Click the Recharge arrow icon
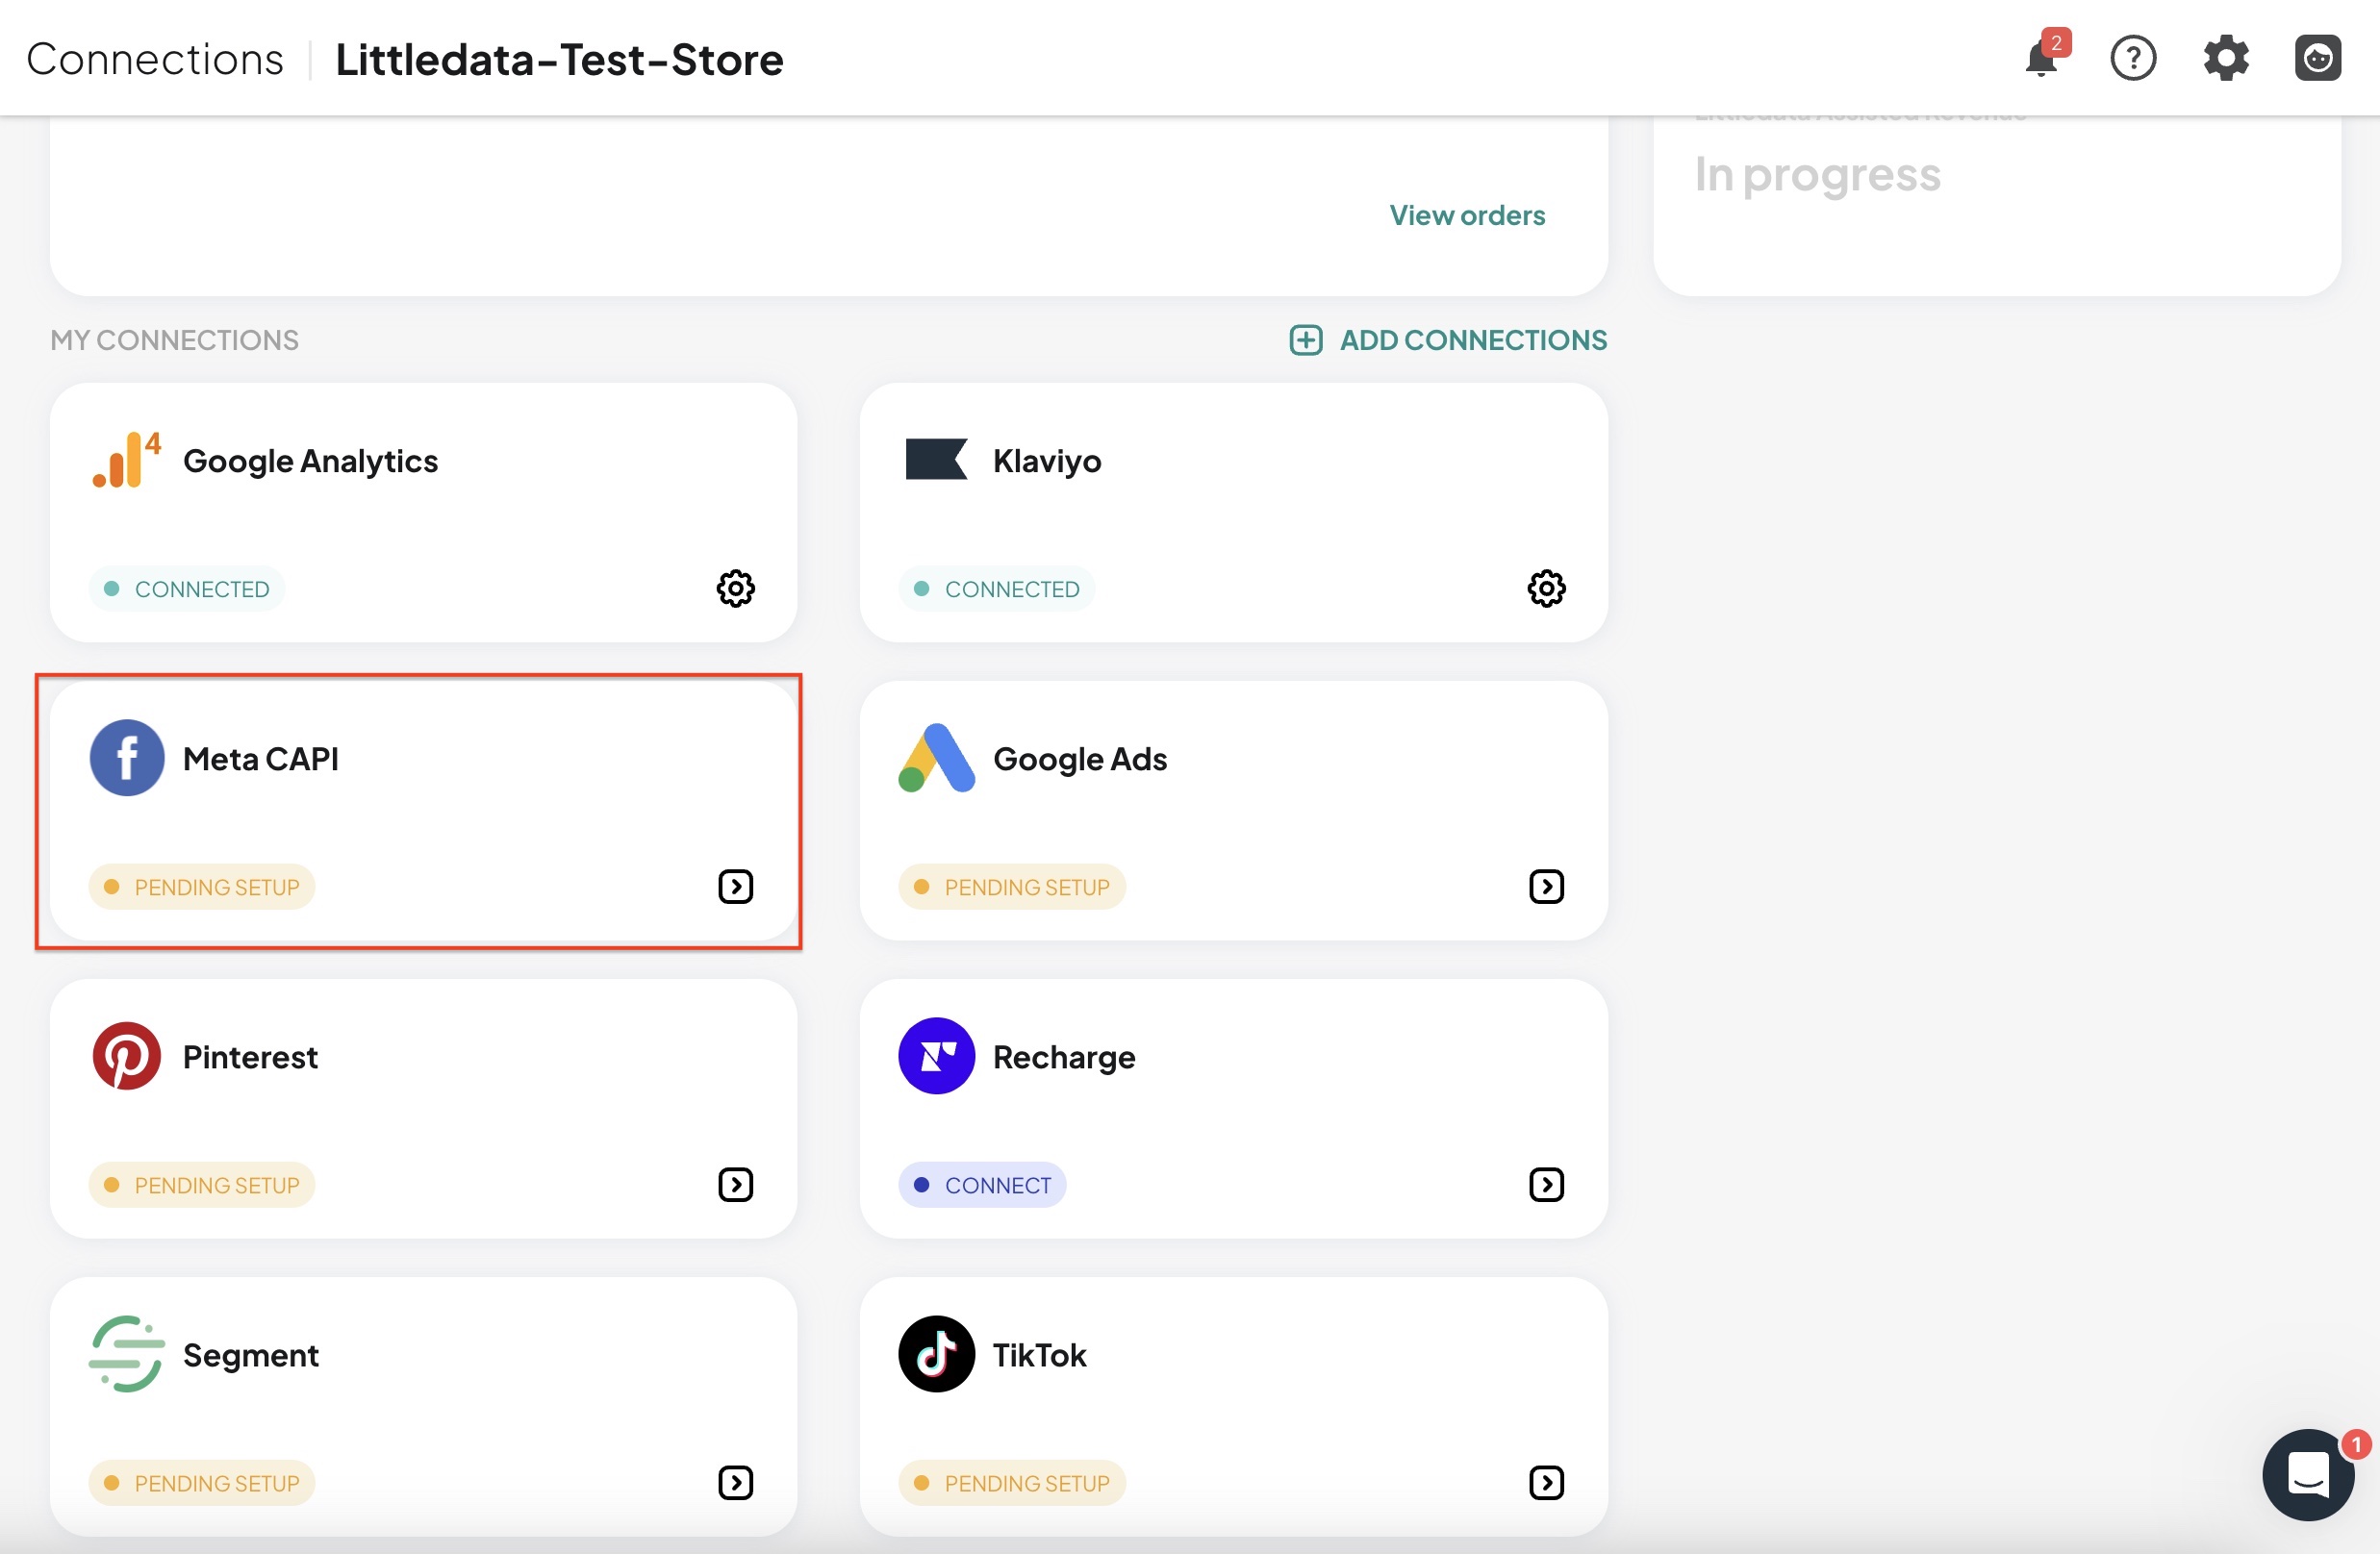 click(1545, 1184)
